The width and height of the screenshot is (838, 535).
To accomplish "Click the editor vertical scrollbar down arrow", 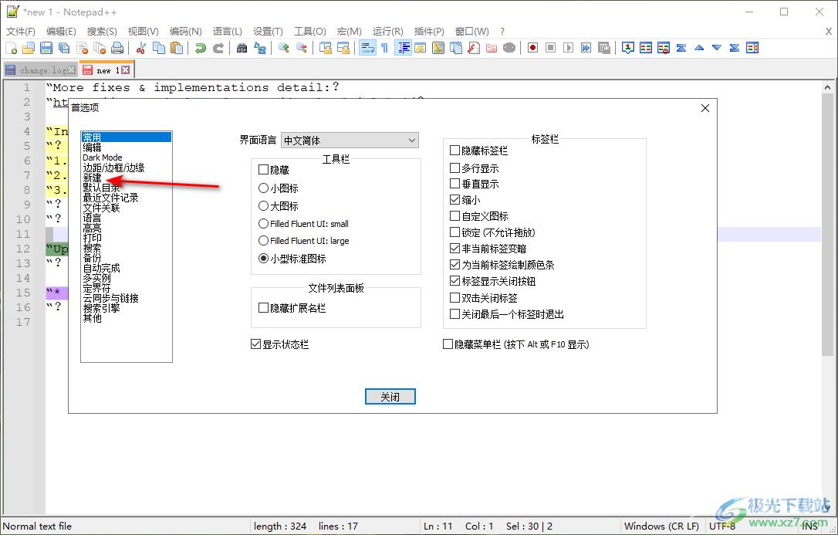I will point(827,508).
